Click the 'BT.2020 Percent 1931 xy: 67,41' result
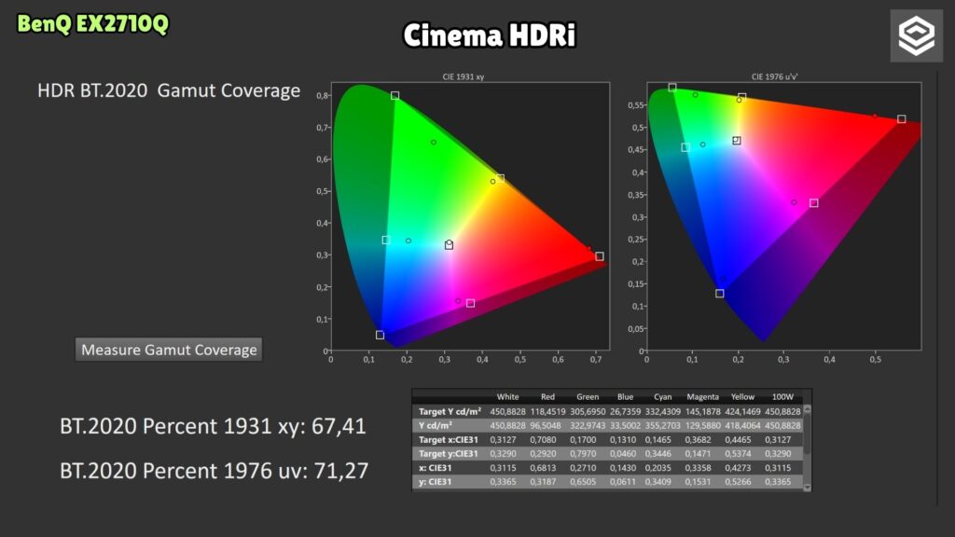The image size is (955, 537). [214, 426]
